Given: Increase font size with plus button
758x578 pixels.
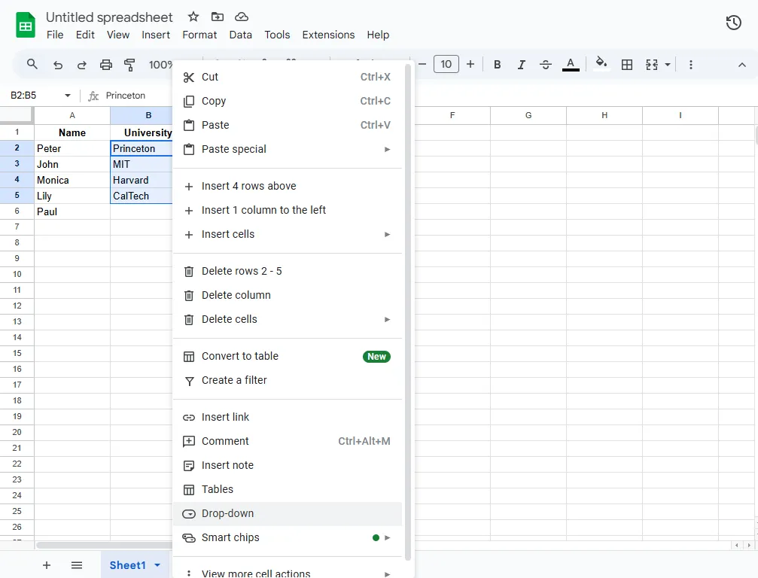Looking at the screenshot, I should (x=470, y=64).
